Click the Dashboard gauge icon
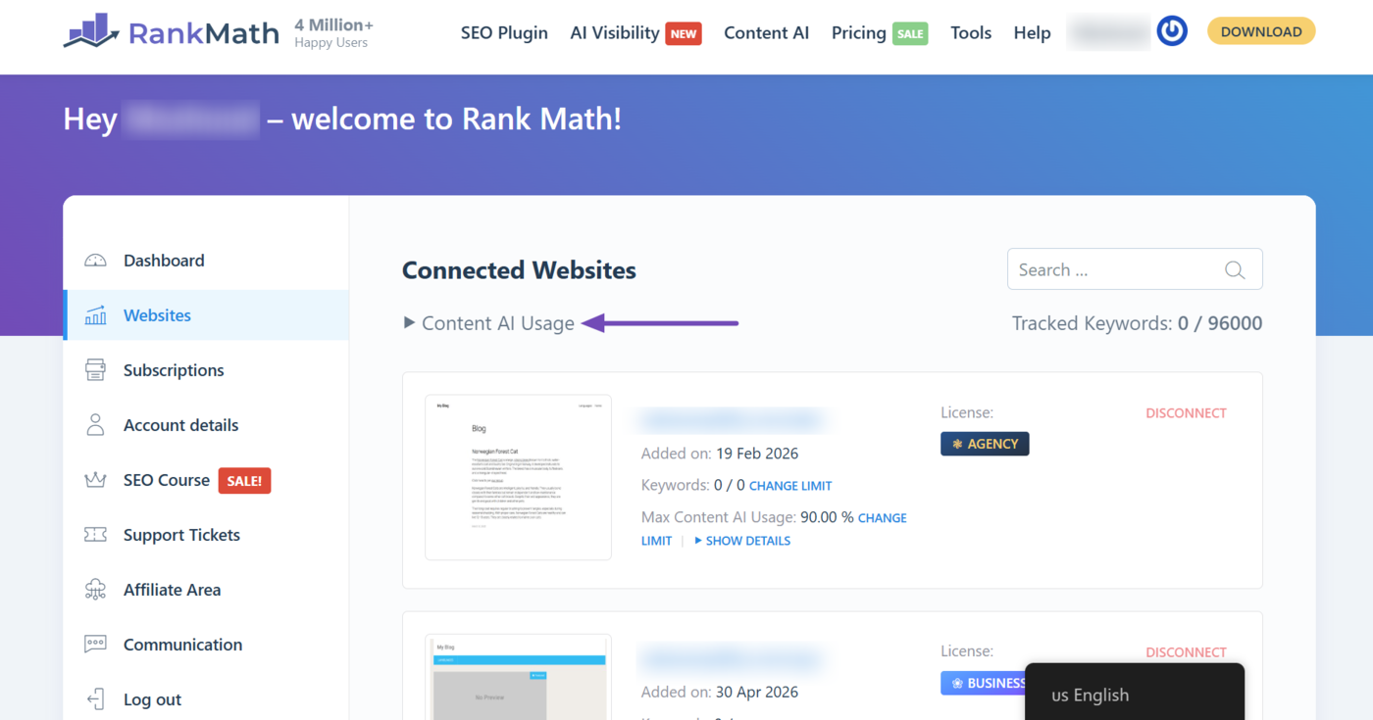This screenshot has height=720, width=1373. [x=95, y=261]
